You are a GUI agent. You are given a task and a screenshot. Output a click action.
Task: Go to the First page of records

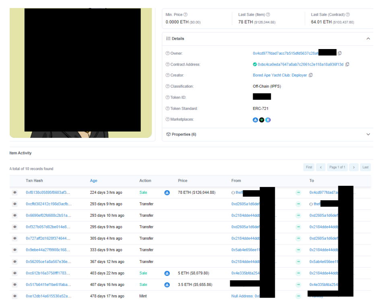point(309,167)
